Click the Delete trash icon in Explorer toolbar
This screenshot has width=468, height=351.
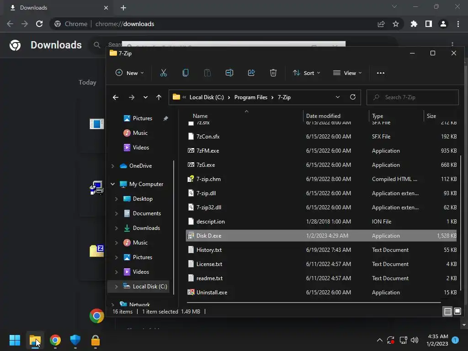point(273,73)
